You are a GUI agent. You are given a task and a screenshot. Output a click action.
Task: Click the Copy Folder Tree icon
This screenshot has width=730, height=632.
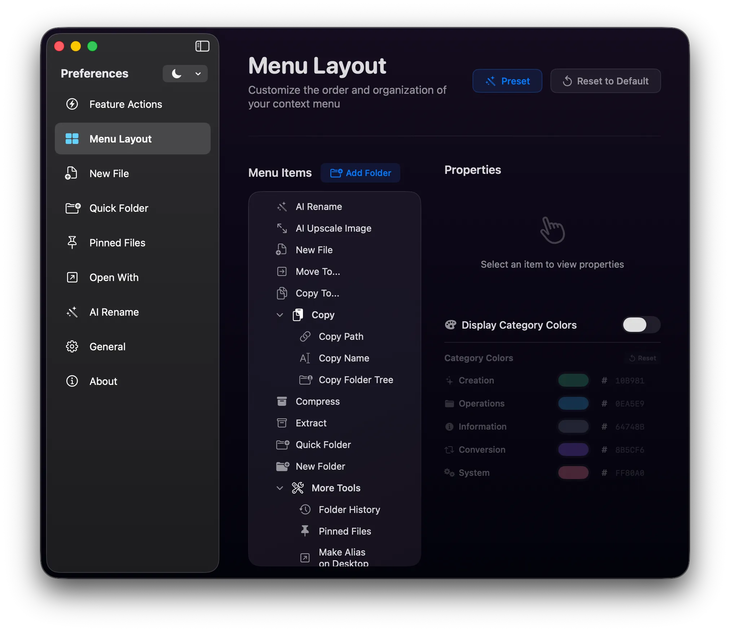[306, 380]
